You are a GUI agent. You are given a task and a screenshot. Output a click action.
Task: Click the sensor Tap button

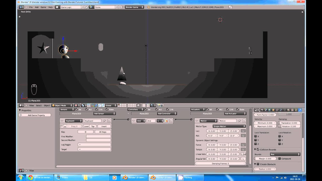click(93, 126)
